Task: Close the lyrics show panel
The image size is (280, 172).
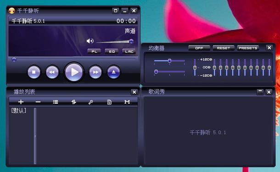Action: click(x=269, y=92)
